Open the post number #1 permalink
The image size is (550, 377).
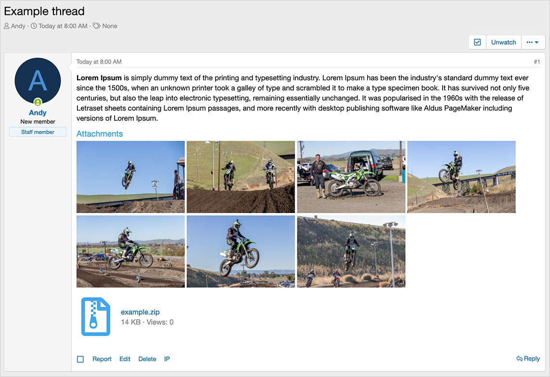click(537, 62)
